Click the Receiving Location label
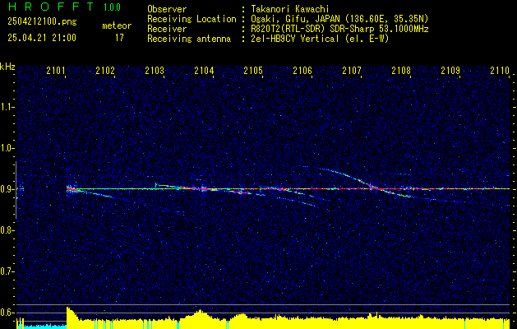 pos(192,19)
